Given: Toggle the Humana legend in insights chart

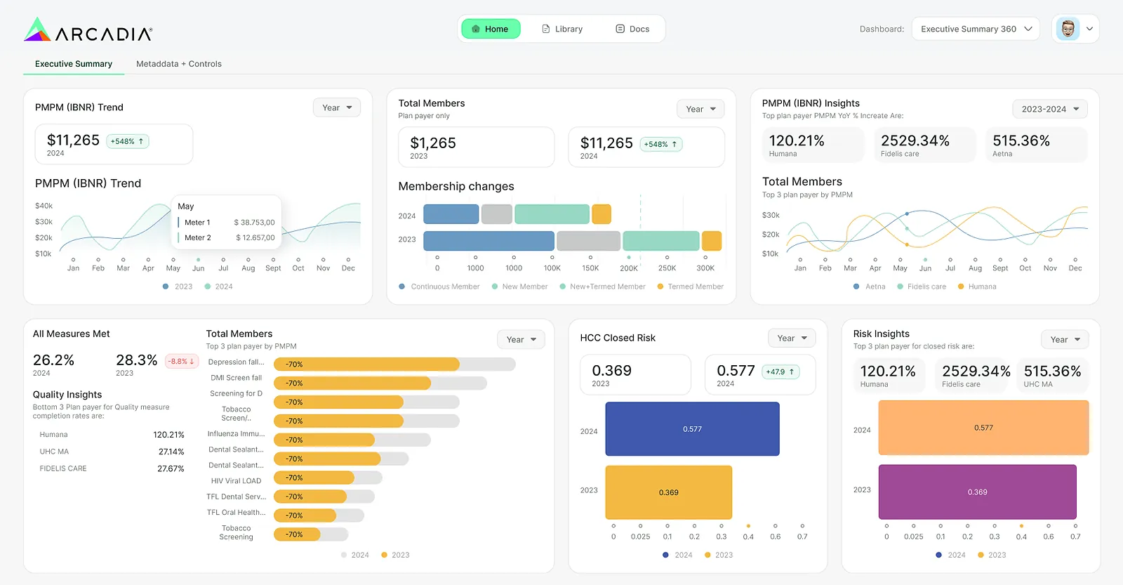Looking at the screenshot, I should [x=977, y=287].
